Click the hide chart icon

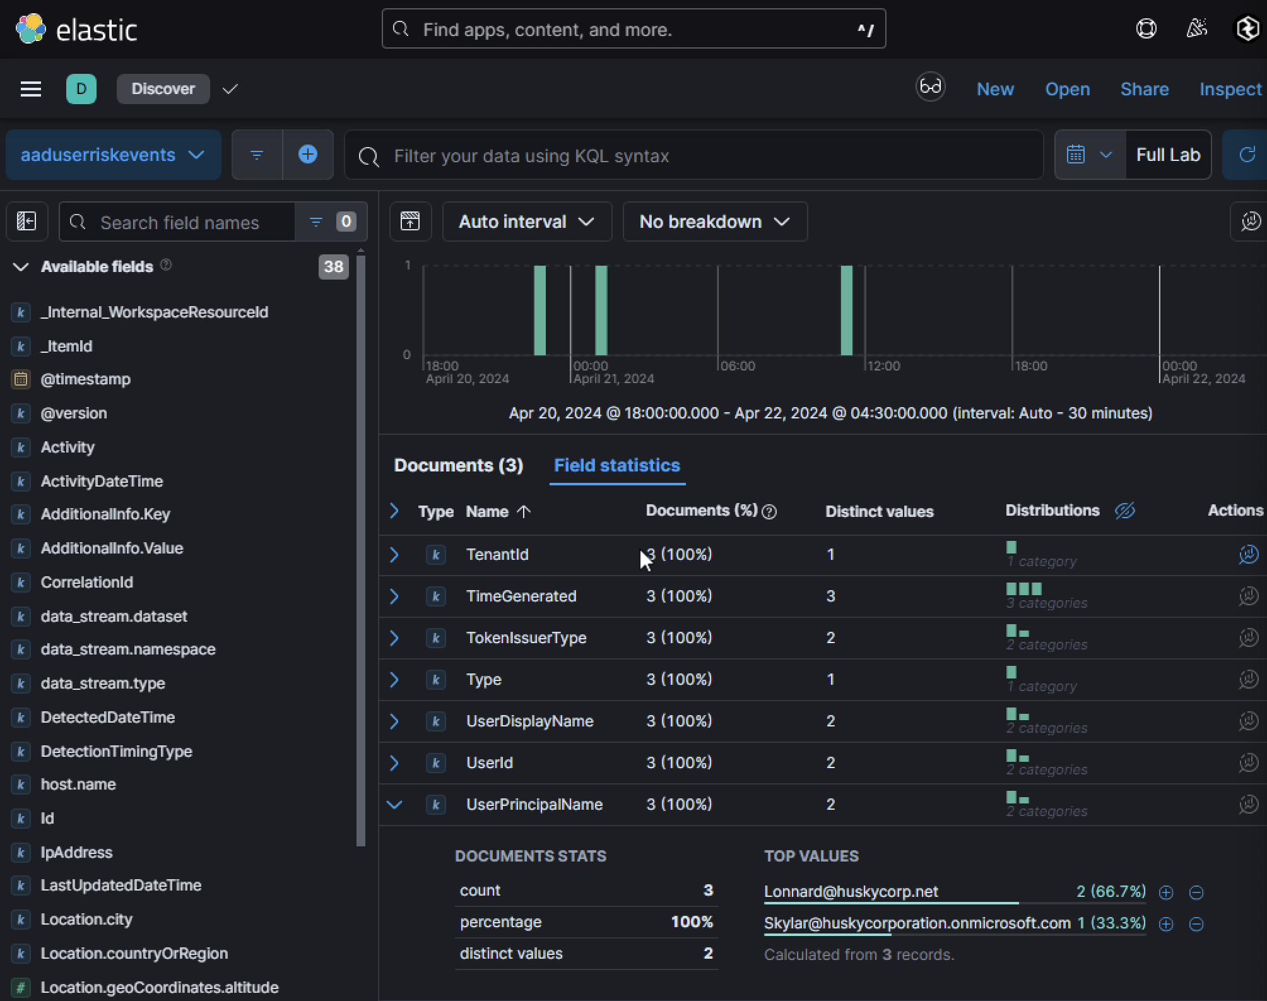(410, 222)
